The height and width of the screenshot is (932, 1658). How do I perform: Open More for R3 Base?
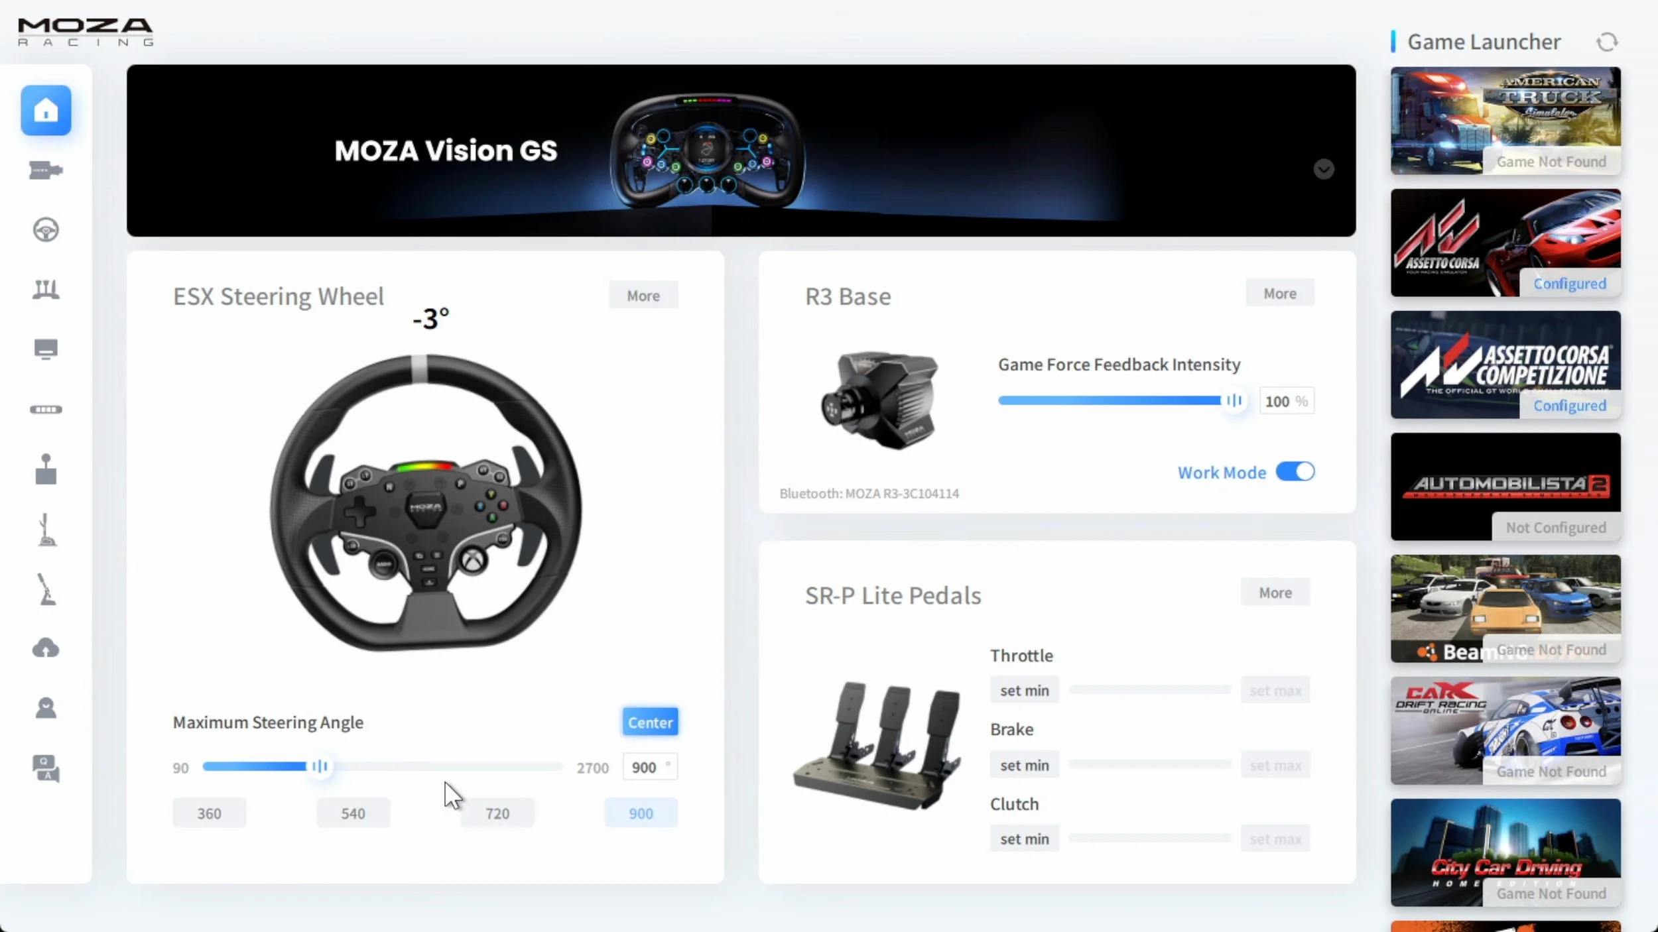[x=1279, y=294]
